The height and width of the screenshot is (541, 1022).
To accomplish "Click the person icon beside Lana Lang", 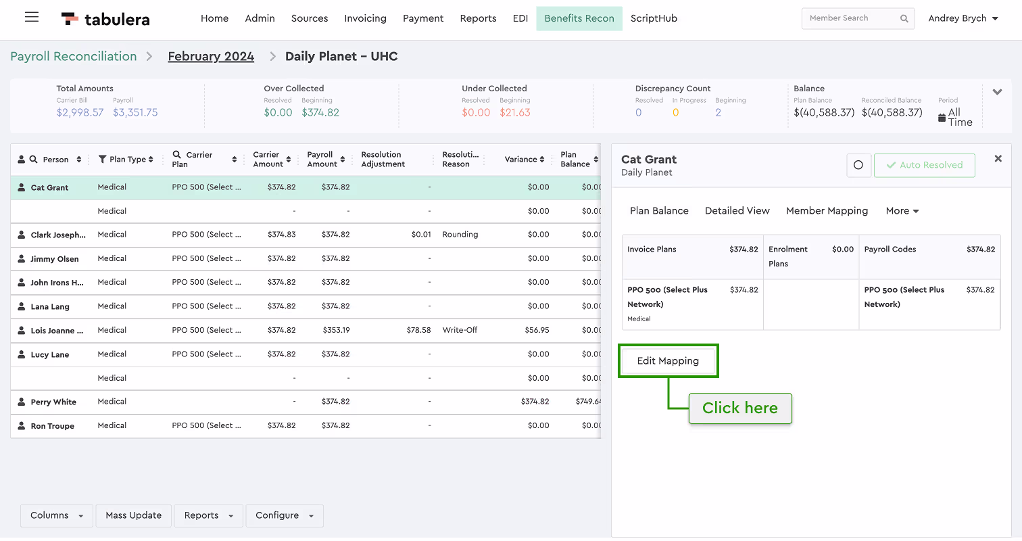I will [22, 306].
